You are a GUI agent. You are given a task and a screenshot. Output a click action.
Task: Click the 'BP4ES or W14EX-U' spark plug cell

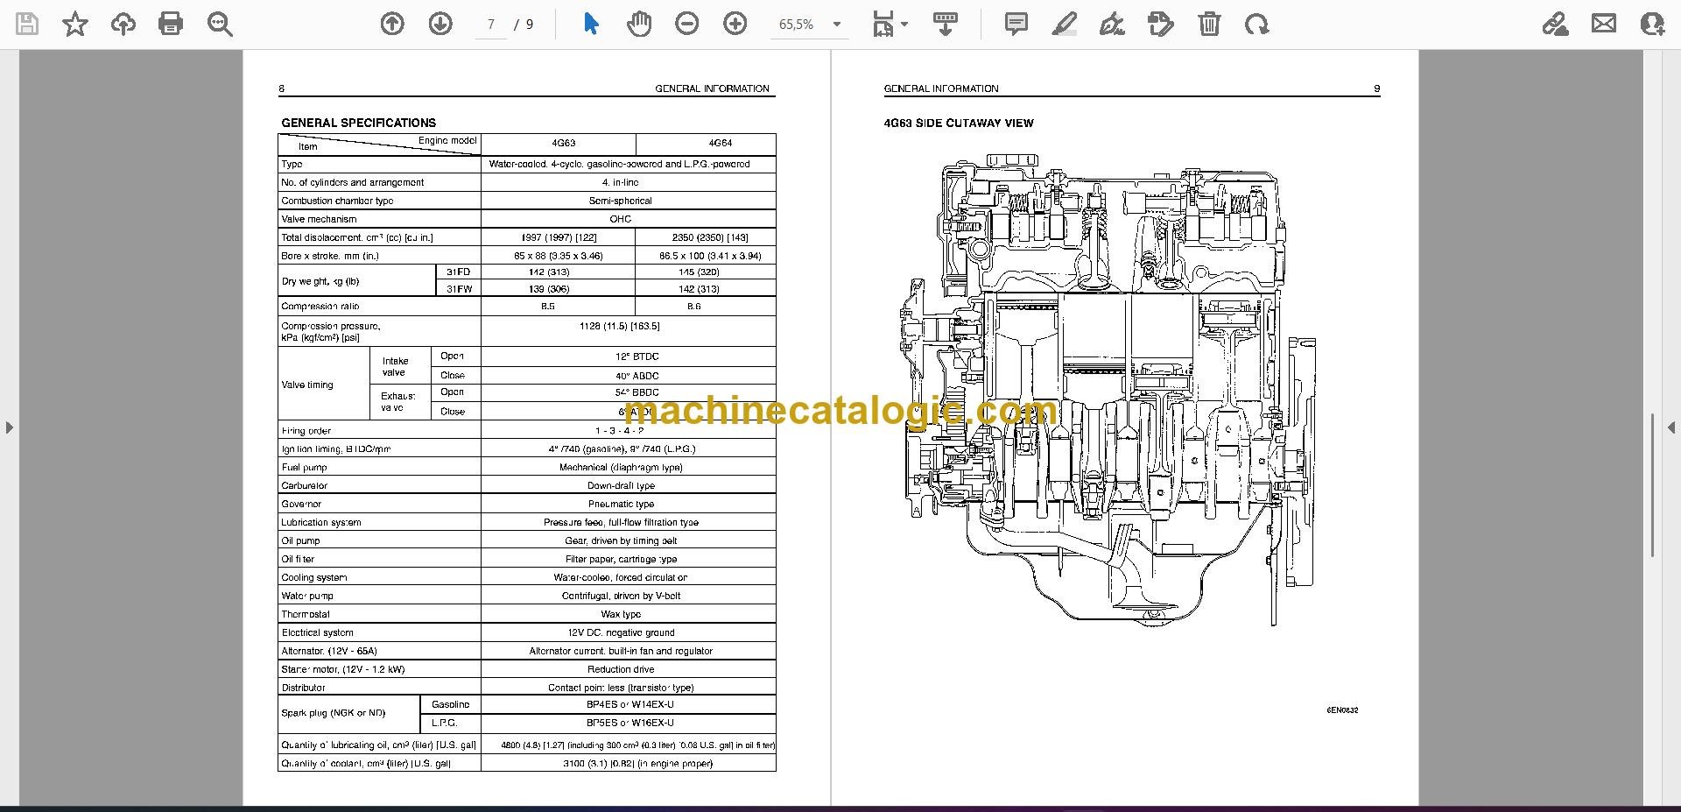(x=629, y=705)
